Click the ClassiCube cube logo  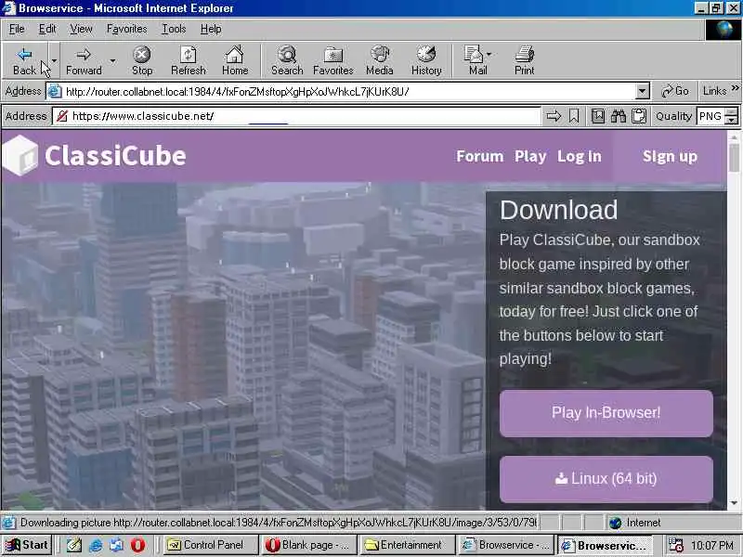(x=20, y=155)
